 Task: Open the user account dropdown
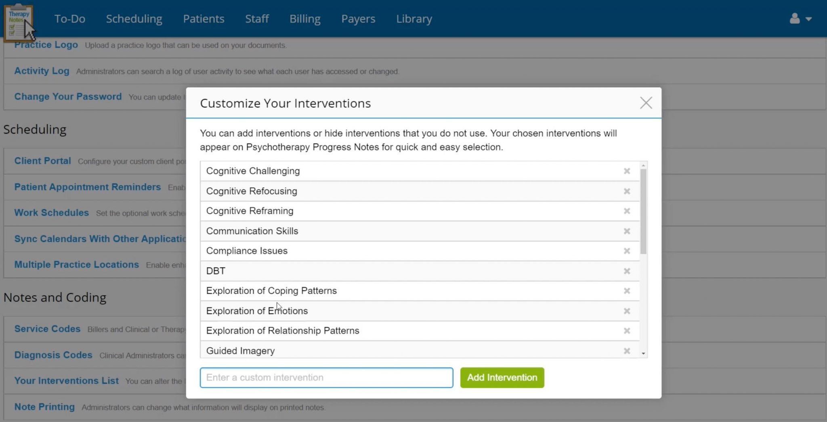click(800, 19)
